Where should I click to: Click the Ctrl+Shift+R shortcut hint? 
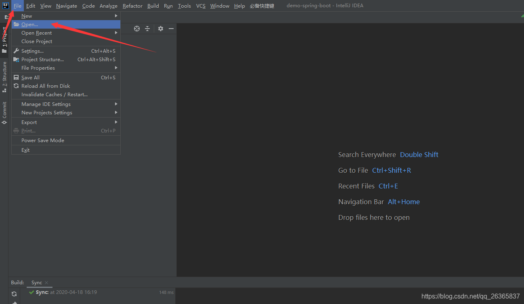(x=392, y=170)
